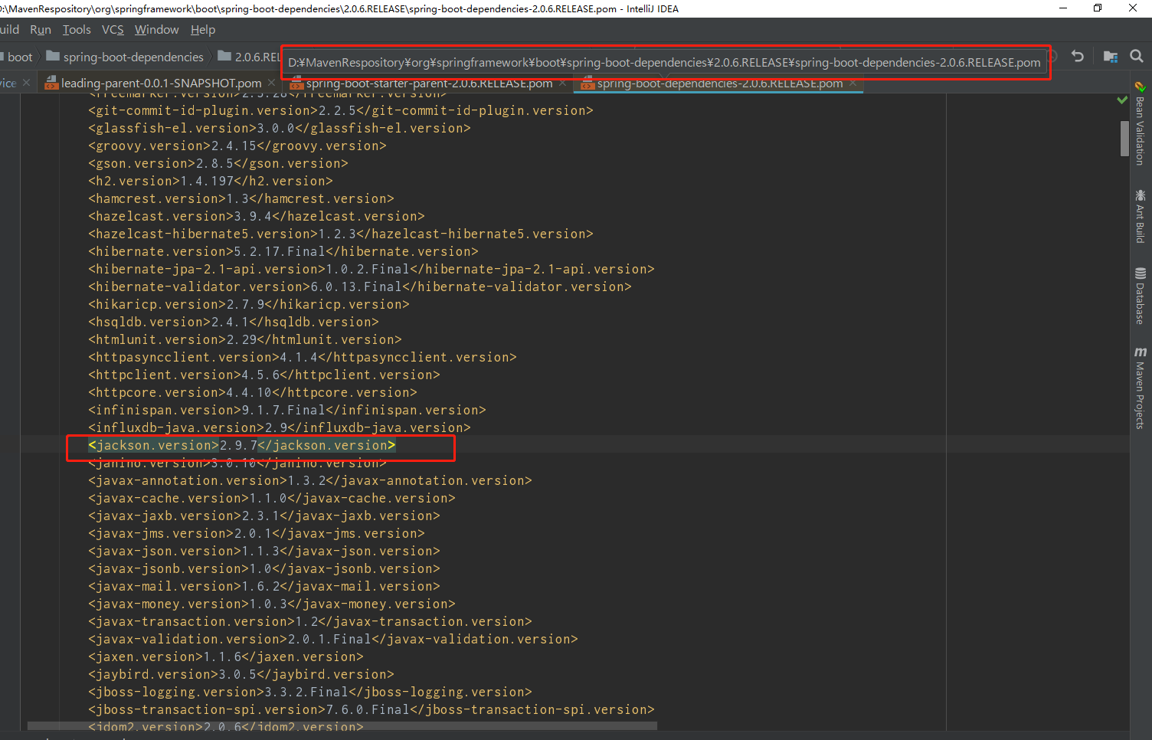Click the javax-transaction.version 1.2 line
The image size is (1152, 740).
click(x=310, y=621)
